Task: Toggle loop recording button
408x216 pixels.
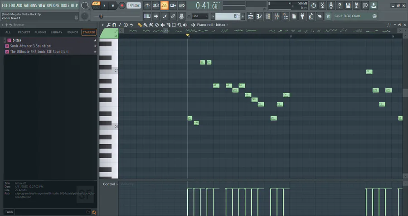Action: (x=182, y=5)
